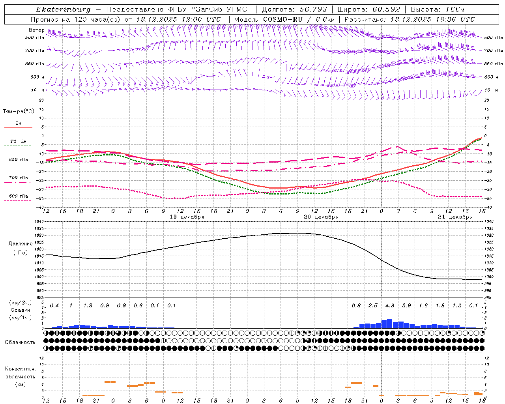Click the "(мм/1ч.)" units label
This screenshot has height=404, width=505.
pyautogui.click(x=20, y=318)
